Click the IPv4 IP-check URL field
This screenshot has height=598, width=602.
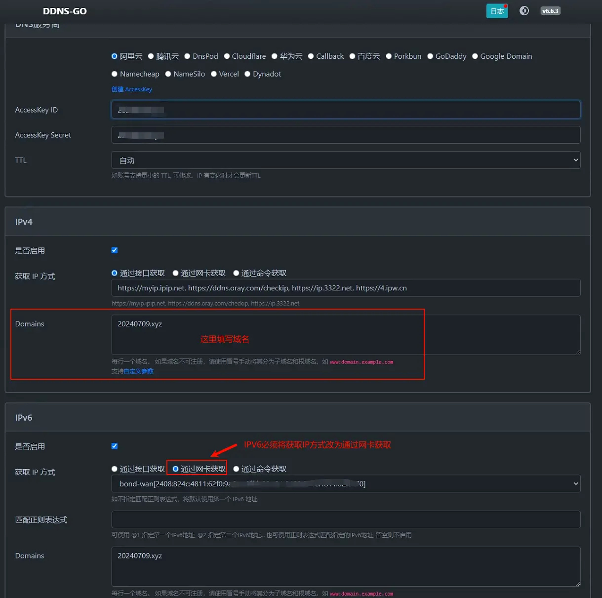346,288
